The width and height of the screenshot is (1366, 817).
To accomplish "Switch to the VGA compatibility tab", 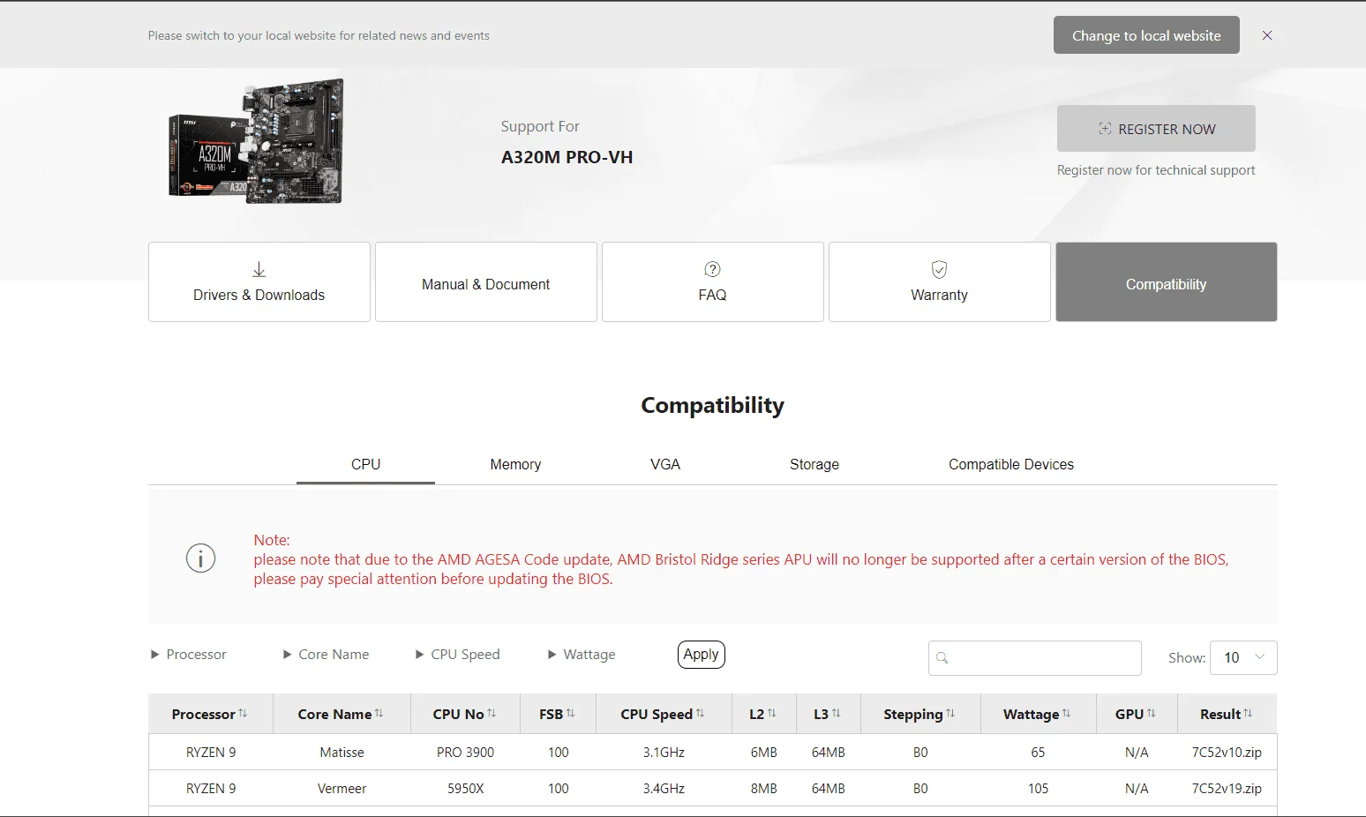I will point(665,464).
